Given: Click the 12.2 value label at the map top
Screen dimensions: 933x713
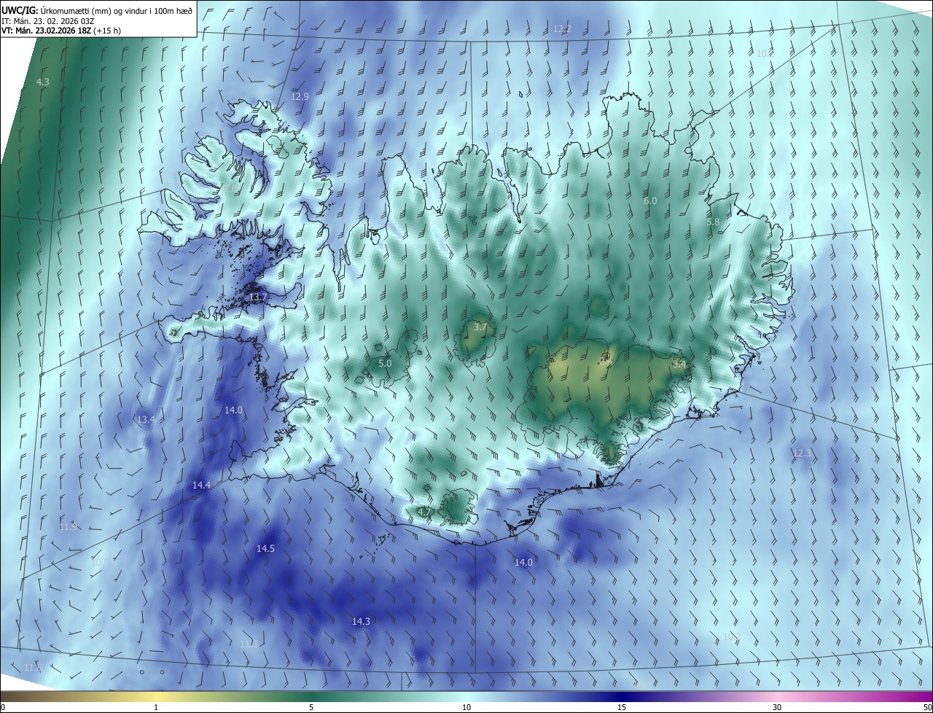Looking at the screenshot, I should point(562,29).
